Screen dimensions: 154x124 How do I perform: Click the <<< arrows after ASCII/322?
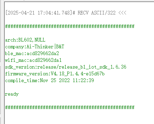[x=122, y=13]
